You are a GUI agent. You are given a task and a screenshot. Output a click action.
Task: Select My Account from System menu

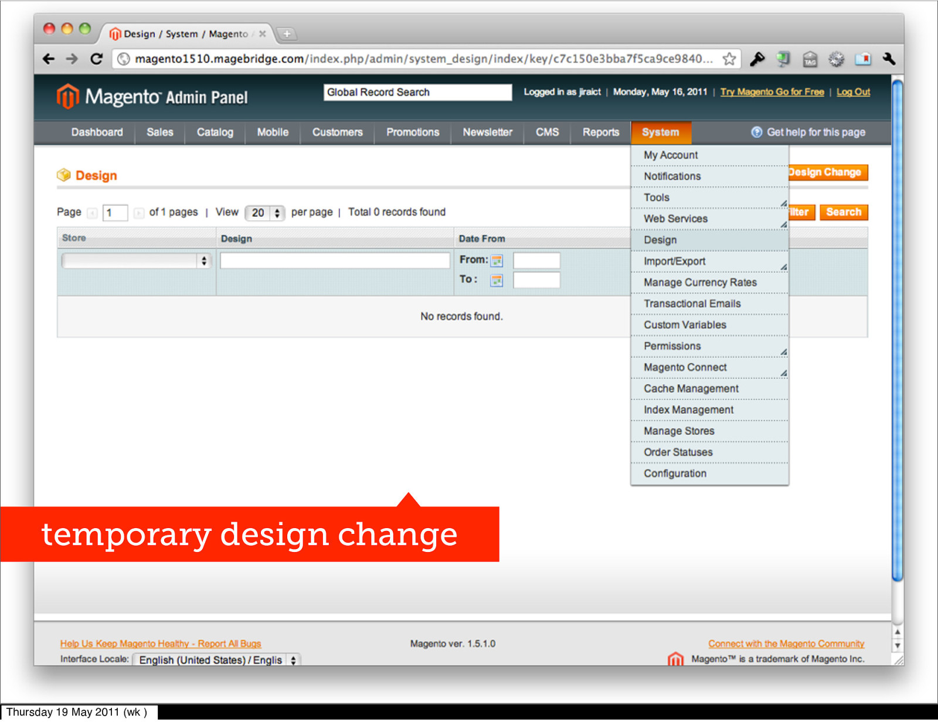click(709, 155)
